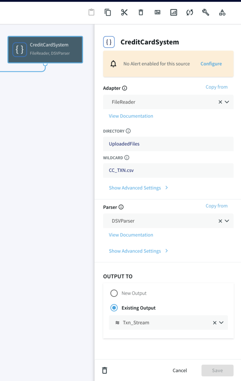The height and width of the screenshot is (381, 241).
Task: Open the bar chart monitoring icon
Action: [173, 12]
